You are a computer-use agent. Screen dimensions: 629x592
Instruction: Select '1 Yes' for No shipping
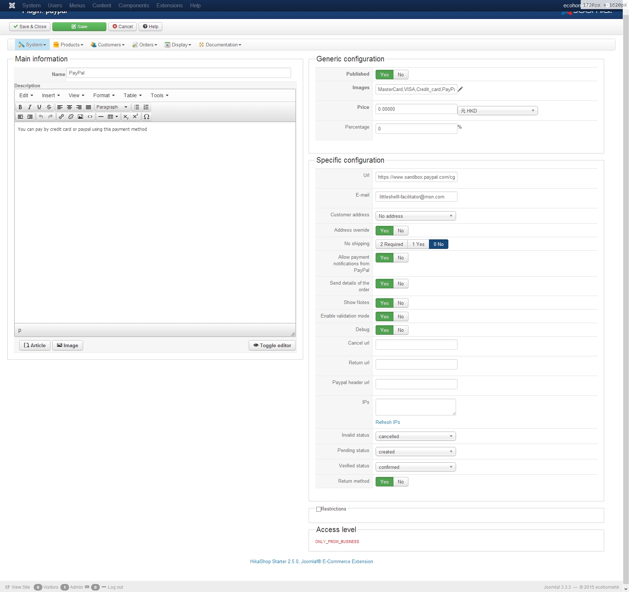pos(418,244)
